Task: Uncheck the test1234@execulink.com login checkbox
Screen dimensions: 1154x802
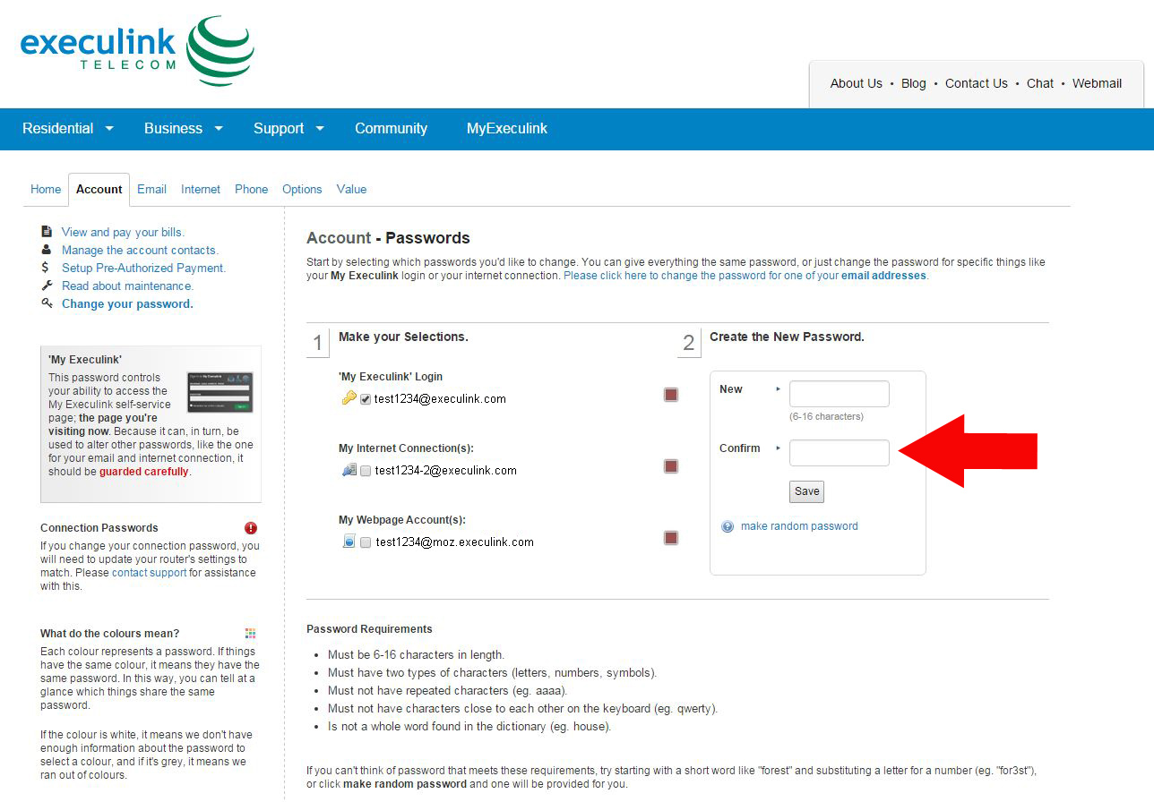Action: [366, 399]
